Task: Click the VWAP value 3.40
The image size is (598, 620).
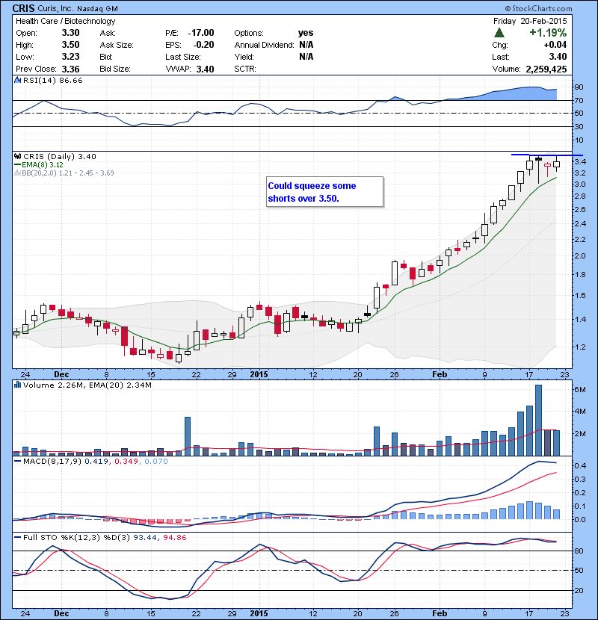Action: point(206,69)
